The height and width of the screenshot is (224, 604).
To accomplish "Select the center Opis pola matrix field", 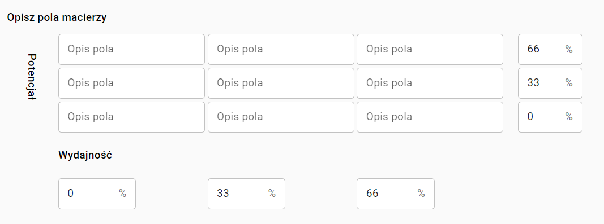I will point(281,83).
